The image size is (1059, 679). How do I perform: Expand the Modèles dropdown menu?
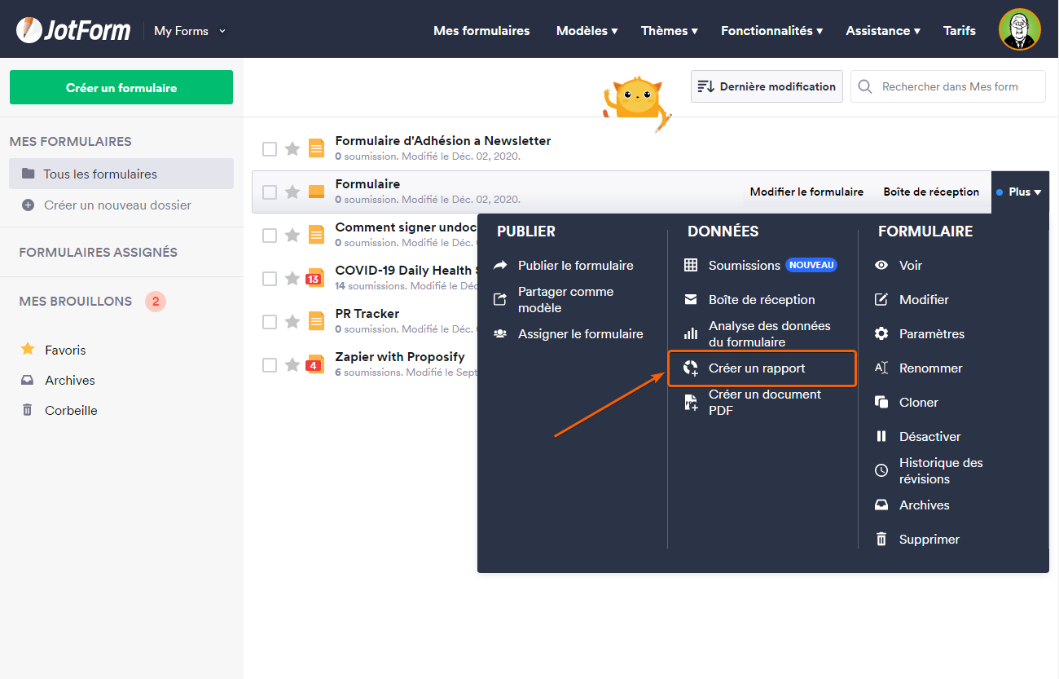coord(587,31)
